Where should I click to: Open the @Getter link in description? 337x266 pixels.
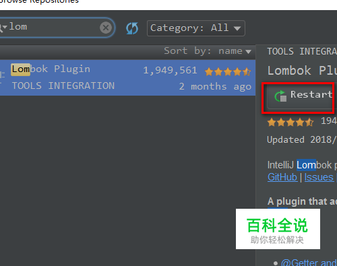click(x=309, y=263)
